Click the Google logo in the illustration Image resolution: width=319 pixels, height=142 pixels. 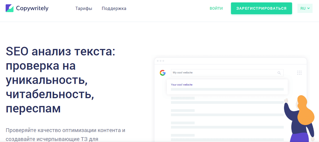(x=163, y=73)
